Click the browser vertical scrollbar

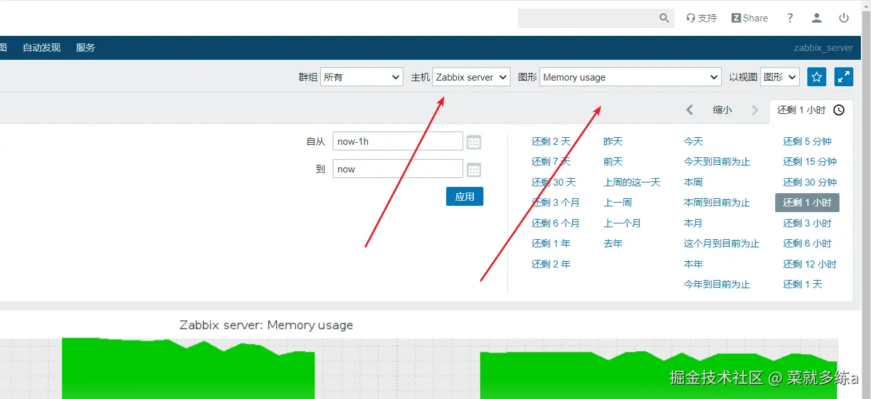pos(866,199)
